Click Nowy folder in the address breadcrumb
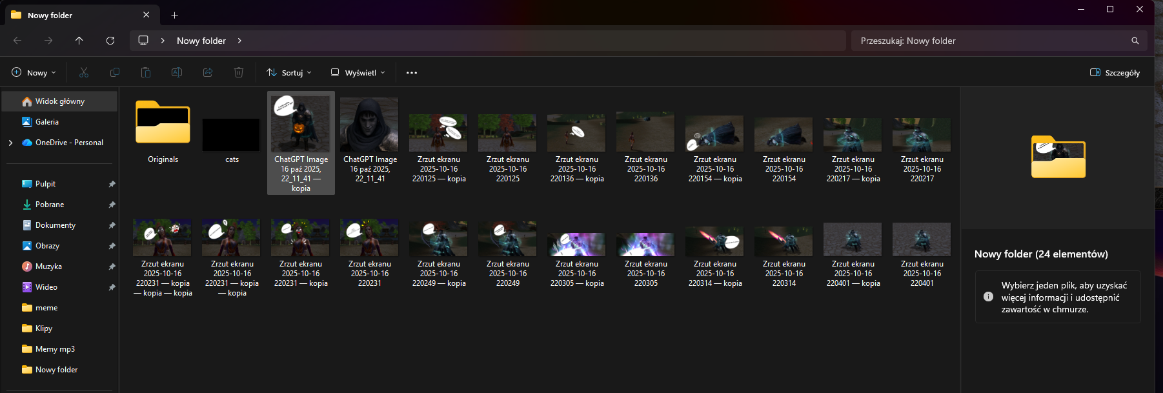This screenshot has width=1163, height=393. click(x=201, y=41)
